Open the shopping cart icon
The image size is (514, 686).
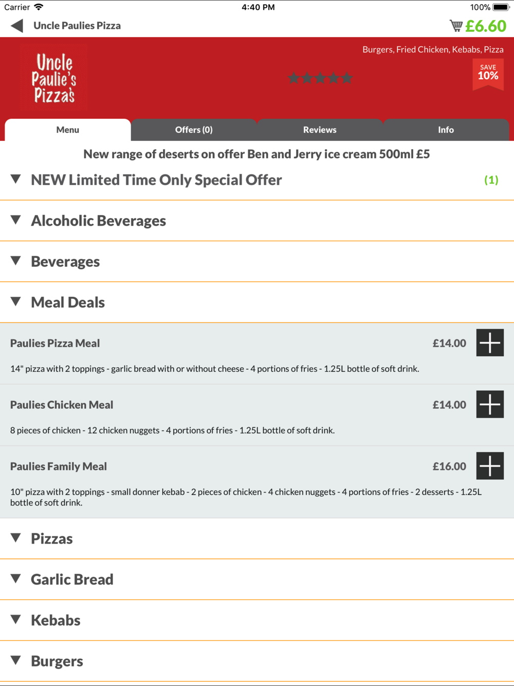tap(456, 26)
